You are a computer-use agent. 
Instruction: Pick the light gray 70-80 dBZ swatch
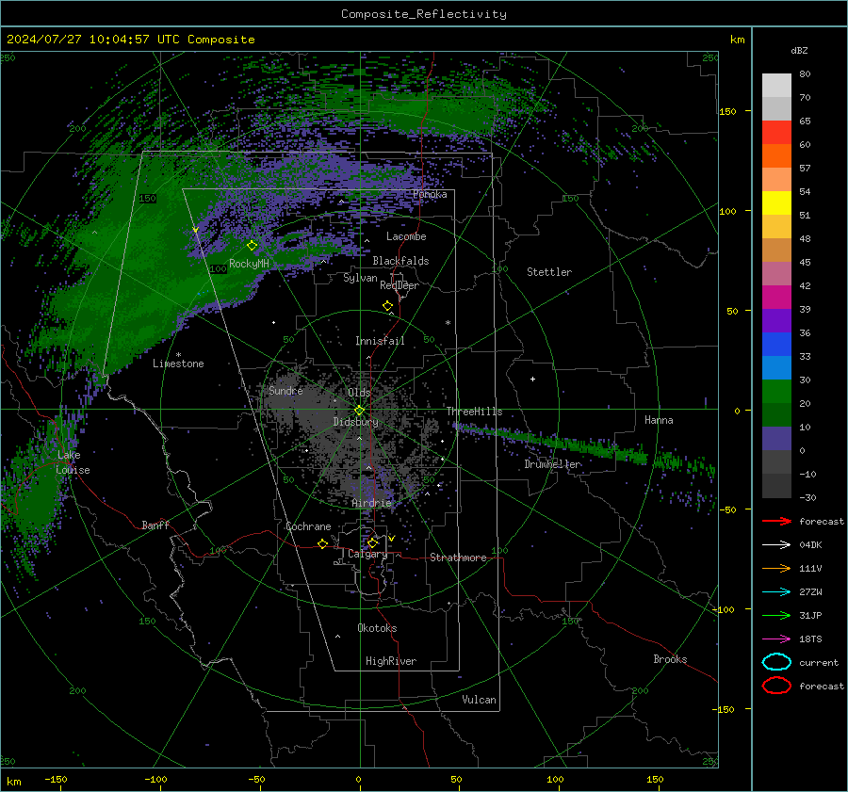click(776, 86)
